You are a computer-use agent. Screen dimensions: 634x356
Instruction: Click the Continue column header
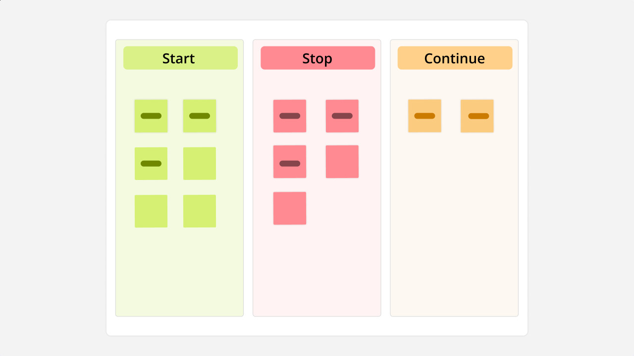454,58
